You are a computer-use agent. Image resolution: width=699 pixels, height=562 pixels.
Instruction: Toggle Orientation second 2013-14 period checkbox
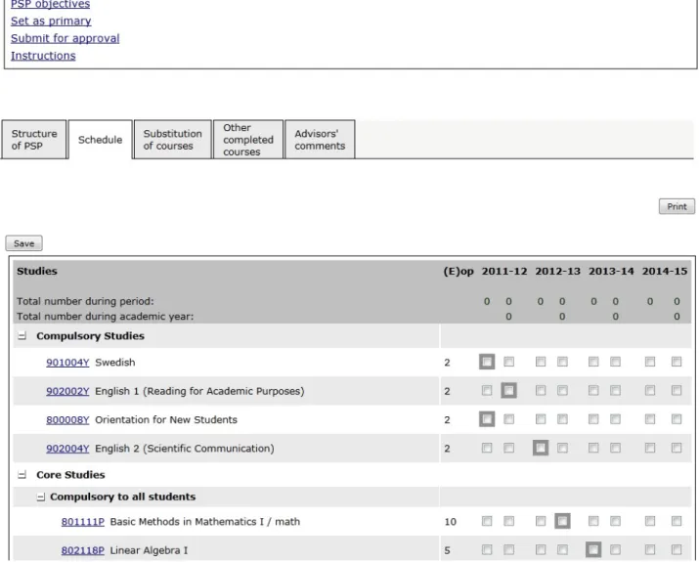click(615, 419)
